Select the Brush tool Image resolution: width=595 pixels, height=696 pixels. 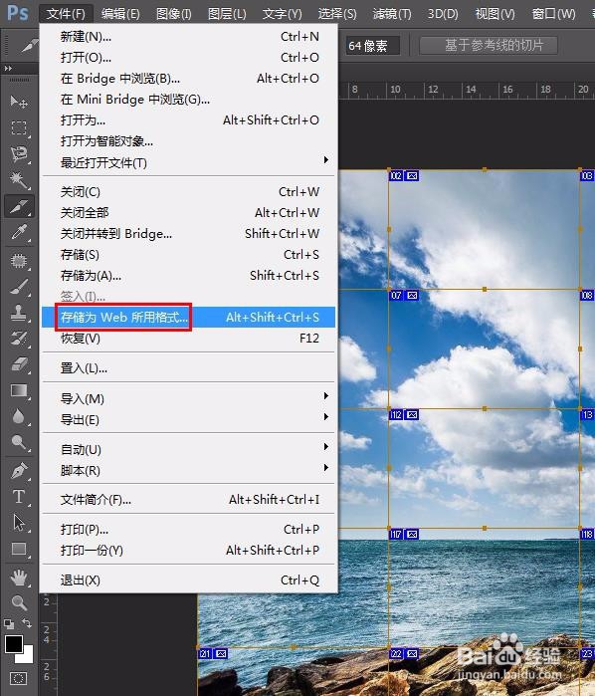(x=19, y=287)
